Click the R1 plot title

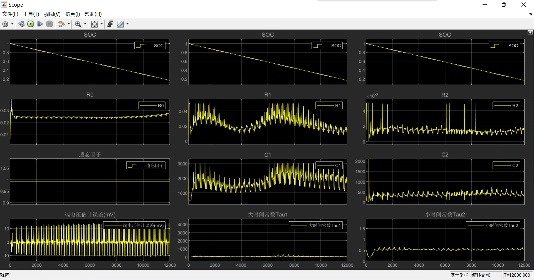tap(268, 95)
